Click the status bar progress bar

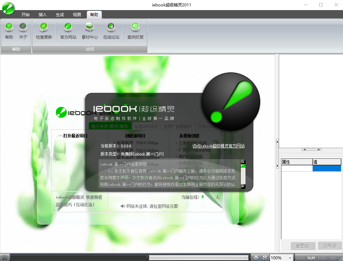tap(199, 258)
